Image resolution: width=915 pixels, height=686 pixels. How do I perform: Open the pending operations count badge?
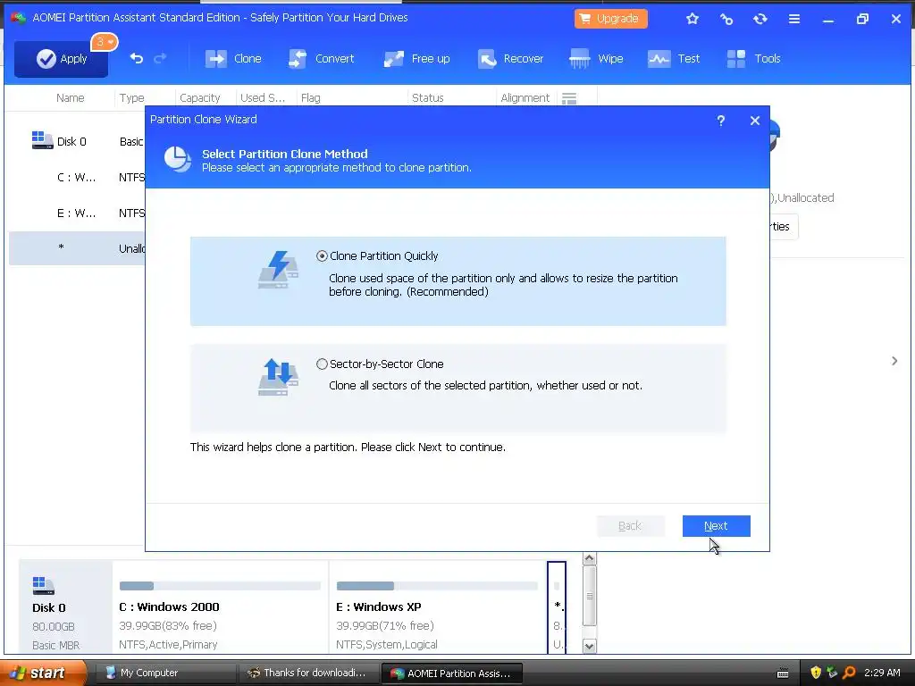click(105, 41)
